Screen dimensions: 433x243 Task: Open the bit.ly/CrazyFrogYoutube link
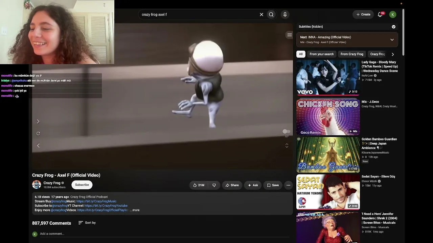tap(106, 206)
